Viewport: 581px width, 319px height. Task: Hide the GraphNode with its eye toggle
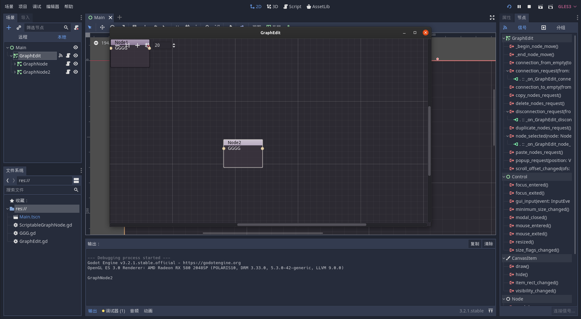[76, 64]
